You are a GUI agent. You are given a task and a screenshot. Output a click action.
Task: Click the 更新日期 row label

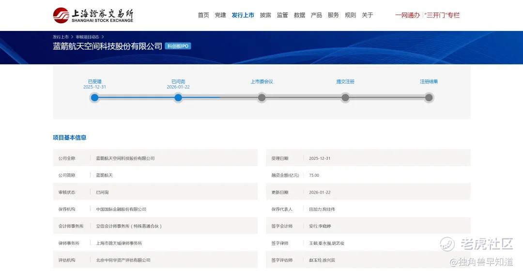pos(280,192)
